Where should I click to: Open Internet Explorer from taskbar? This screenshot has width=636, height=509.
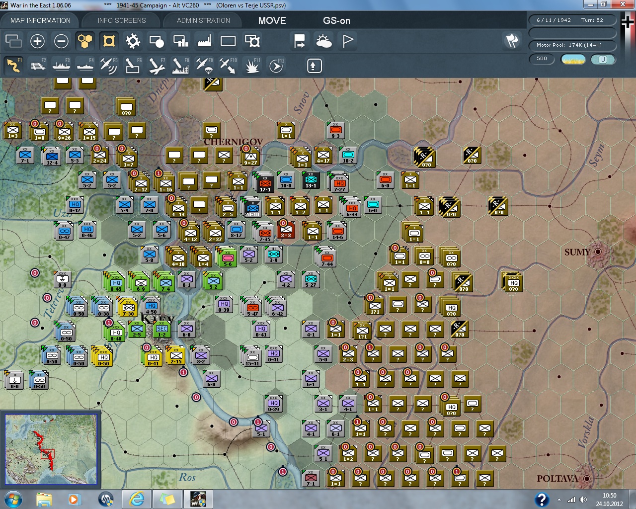click(x=137, y=499)
